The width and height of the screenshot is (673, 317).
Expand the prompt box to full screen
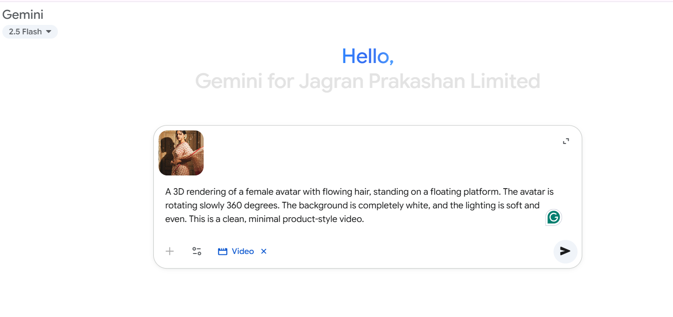click(566, 141)
